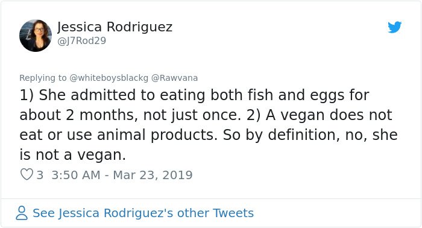Click tweet line beginning "eat or use animal"
The image size is (422, 228).
(x=209, y=135)
